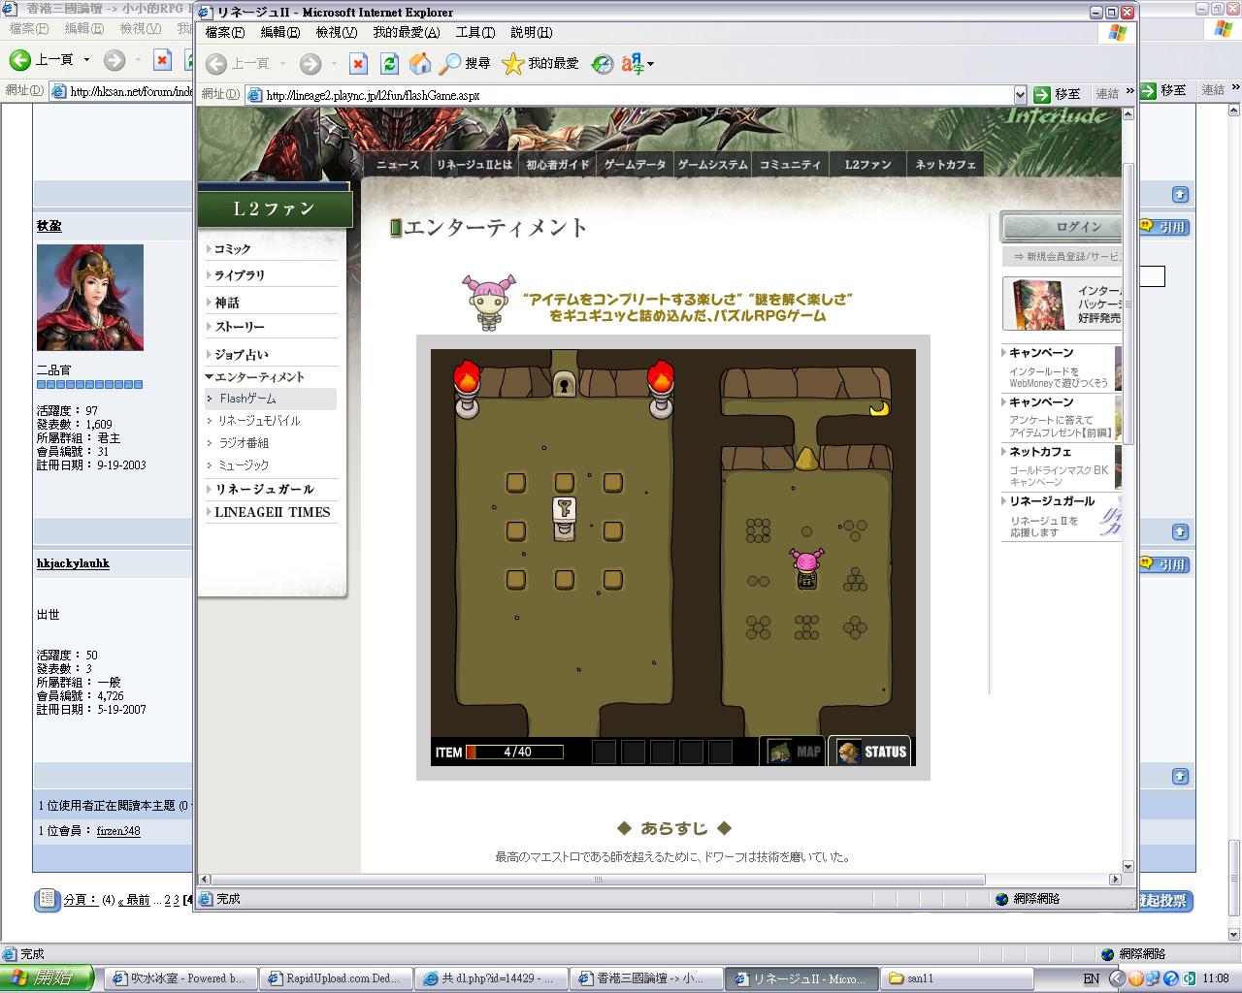Select ゲームシステム navigation tab

712,165
